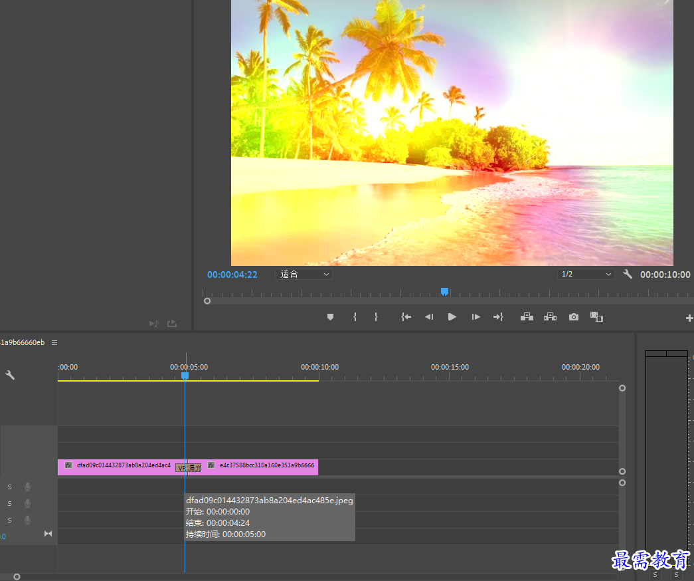The height and width of the screenshot is (581, 694).
Task: Click the bowtie icon on the master track row
Action: tap(48, 534)
